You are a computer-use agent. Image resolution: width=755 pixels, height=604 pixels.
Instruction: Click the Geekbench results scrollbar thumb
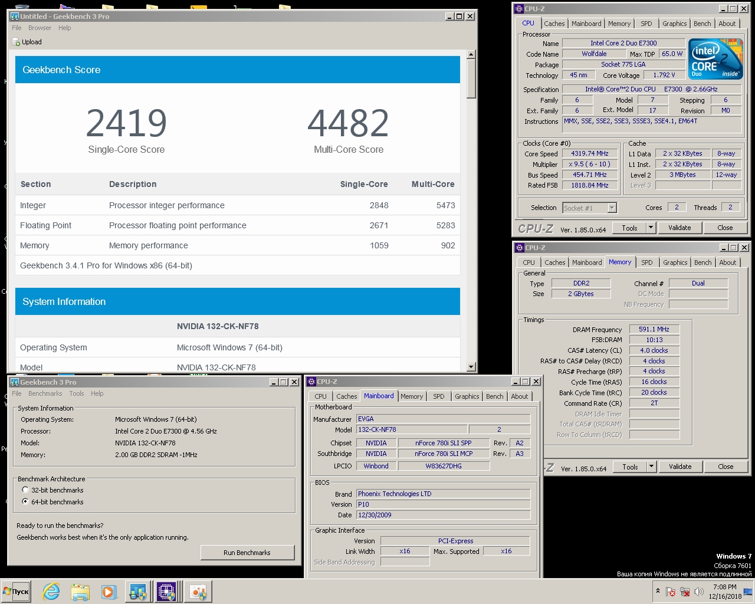[471, 78]
